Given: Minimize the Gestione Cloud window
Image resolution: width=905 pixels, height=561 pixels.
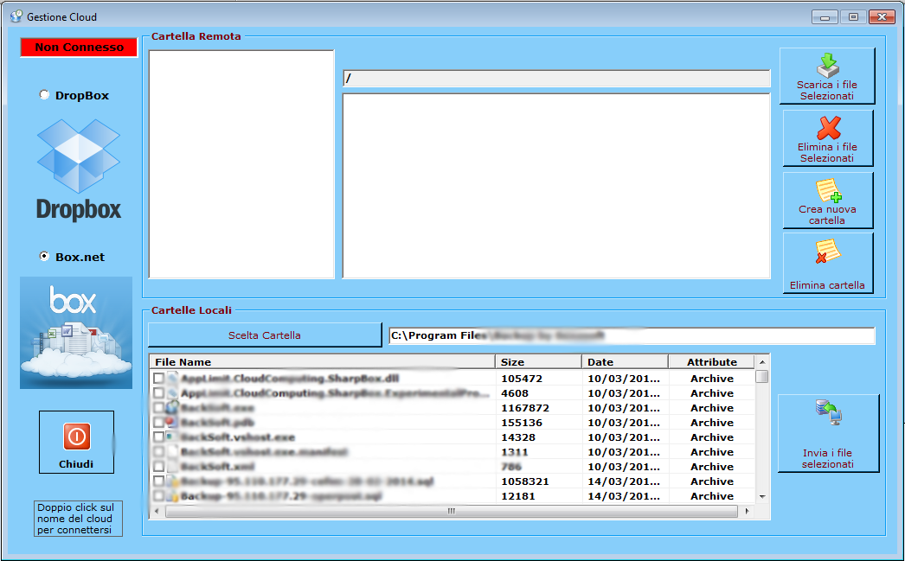Looking at the screenshot, I should click(825, 16).
